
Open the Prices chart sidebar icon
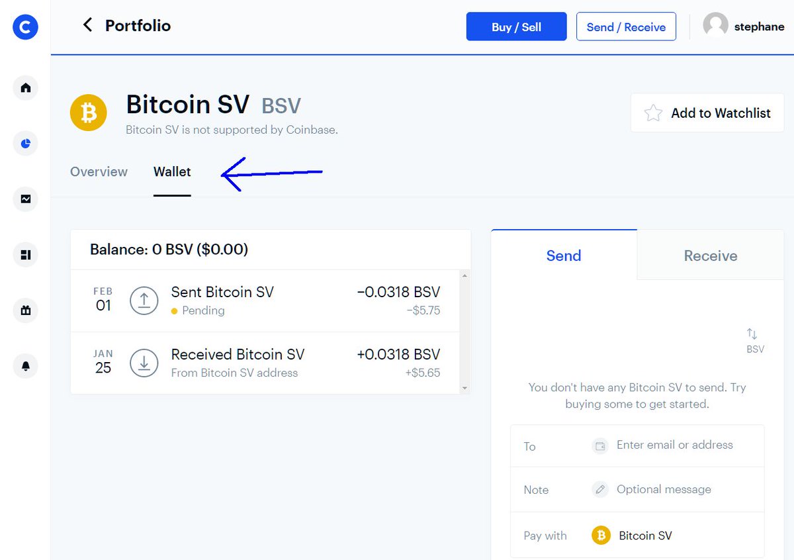pyautogui.click(x=25, y=199)
